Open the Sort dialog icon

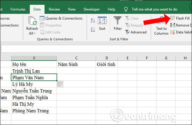point(102,20)
